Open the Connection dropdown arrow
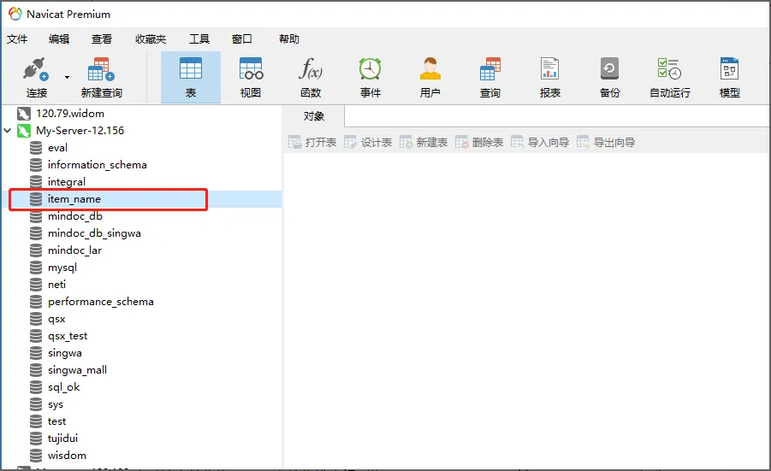771x471 pixels. [67, 77]
